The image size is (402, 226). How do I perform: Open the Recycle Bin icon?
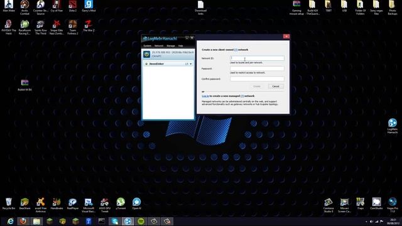(9, 203)
